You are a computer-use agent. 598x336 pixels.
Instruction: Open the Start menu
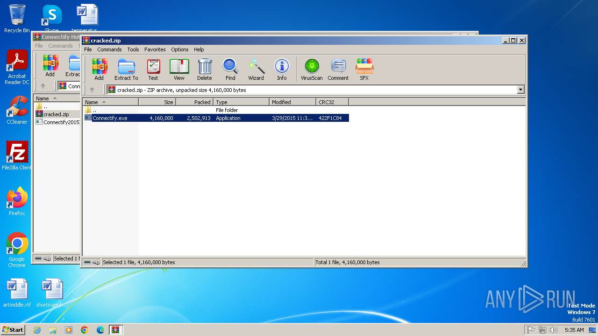coord(13,330)
